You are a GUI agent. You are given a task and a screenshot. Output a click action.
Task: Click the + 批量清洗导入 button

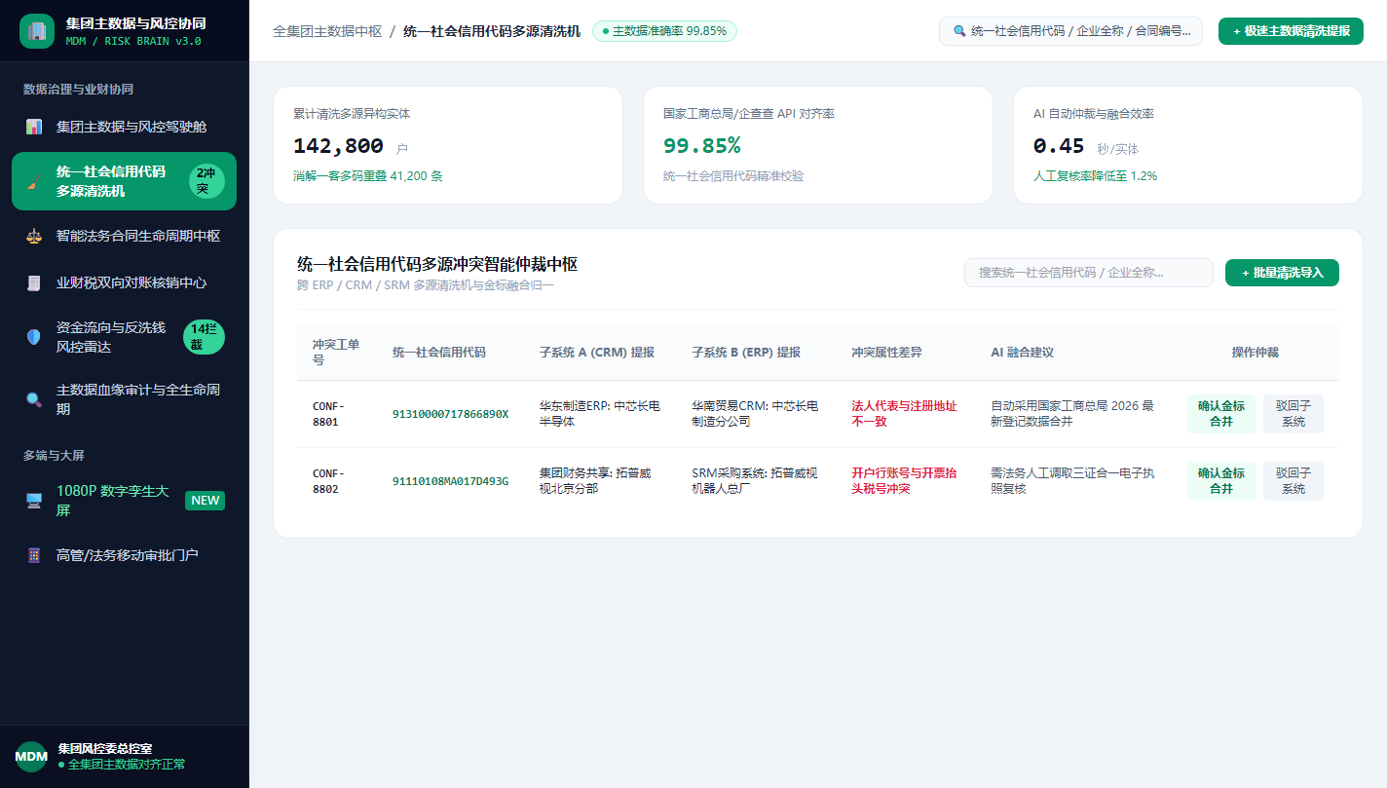coord(1282,273)
